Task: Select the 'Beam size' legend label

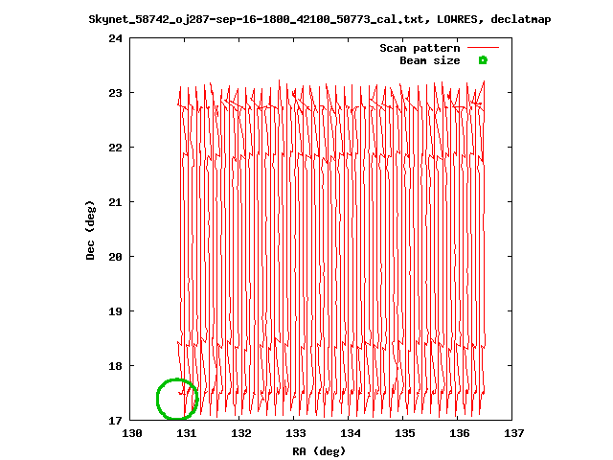Action: (x=429, y=60)
